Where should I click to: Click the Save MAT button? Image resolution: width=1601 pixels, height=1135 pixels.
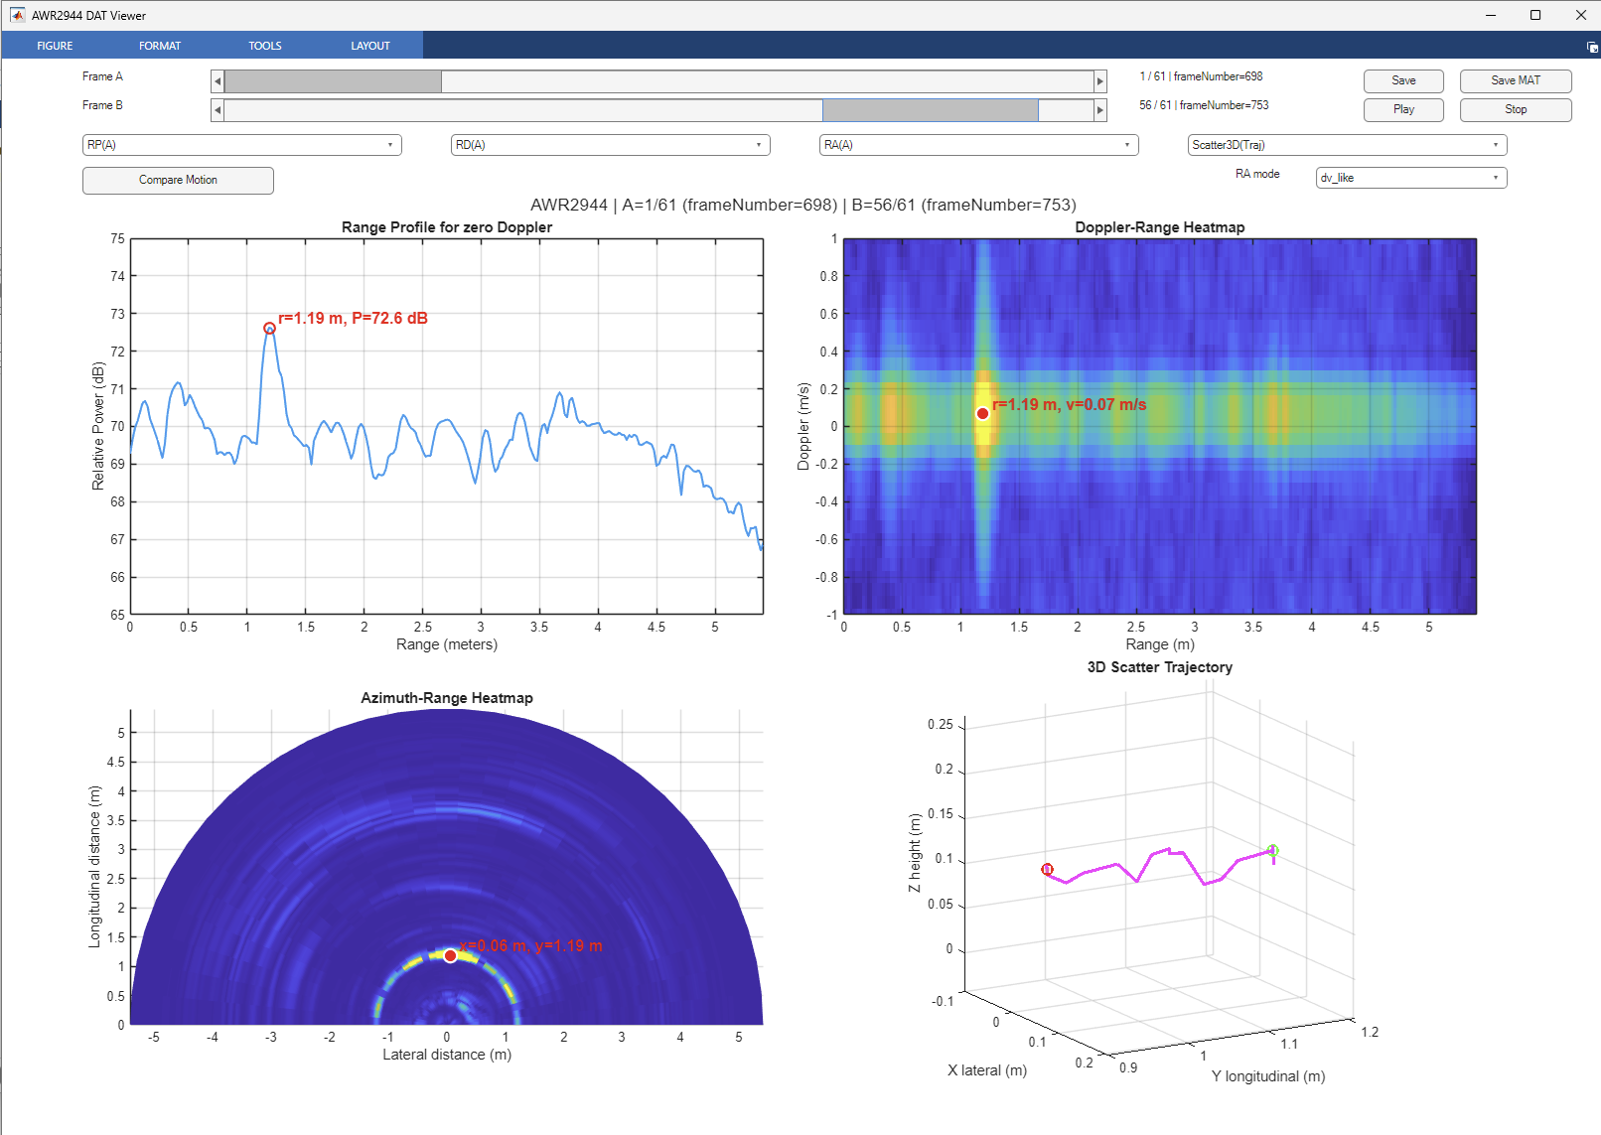tap(1516, 80)
